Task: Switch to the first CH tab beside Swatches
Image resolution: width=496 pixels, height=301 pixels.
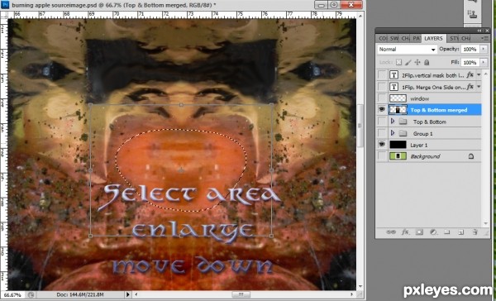Action: (405, 38)
